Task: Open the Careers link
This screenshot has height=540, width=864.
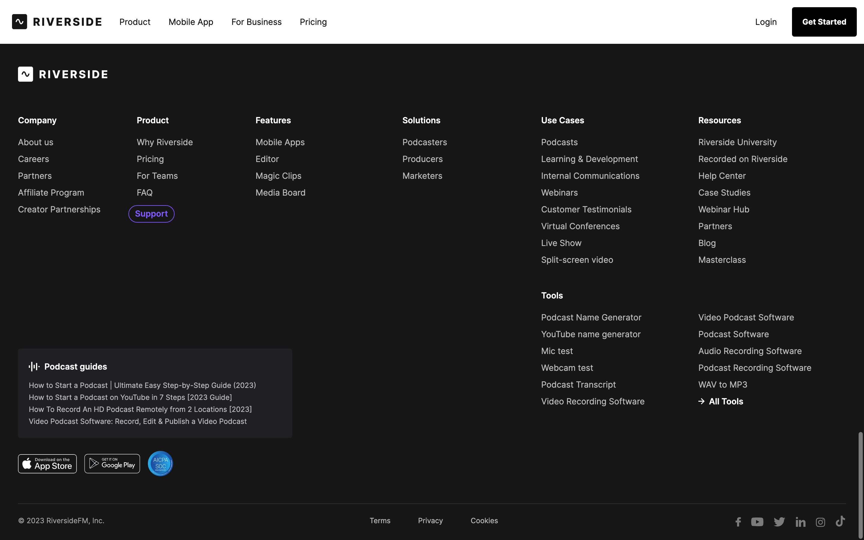Action: pos(34,159)
